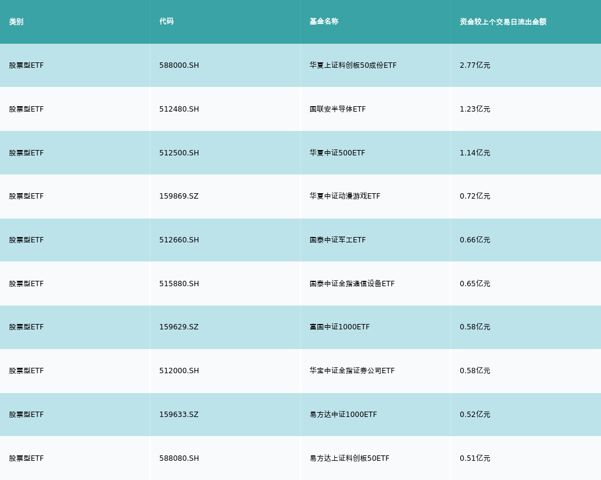Click the 资金较上个交易日流出金额 column header

click(x=503, y=22)
